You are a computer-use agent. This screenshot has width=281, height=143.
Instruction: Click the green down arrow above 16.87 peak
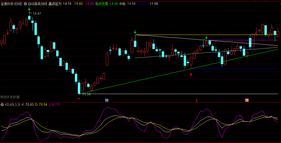29,9
